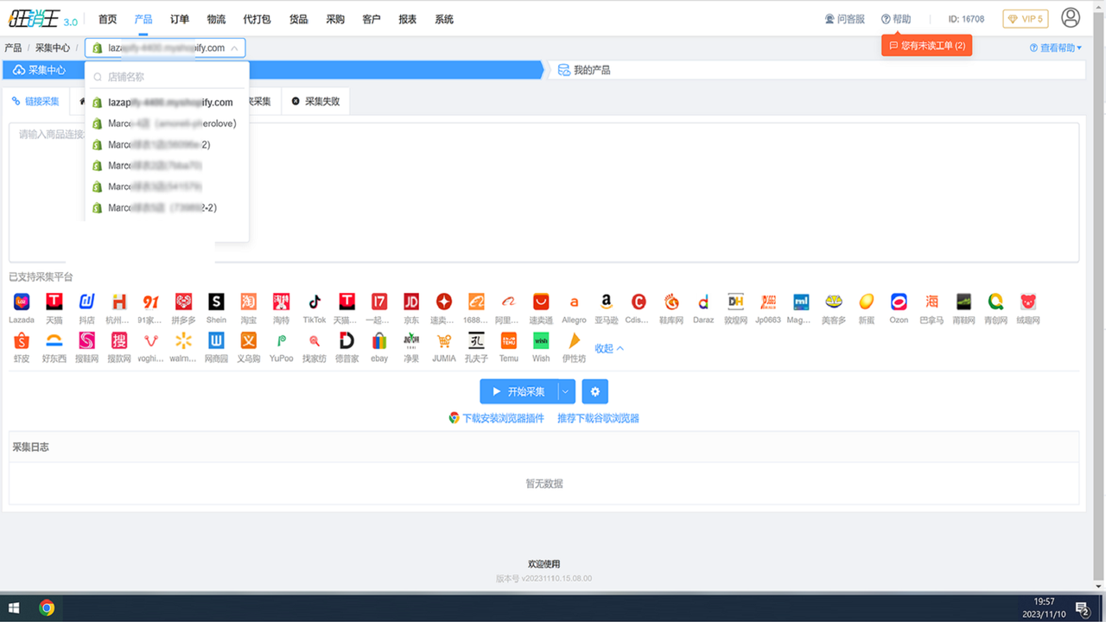Select the 91家纺 platform icon
1106x622 pixels.
(x=151, y=301)
